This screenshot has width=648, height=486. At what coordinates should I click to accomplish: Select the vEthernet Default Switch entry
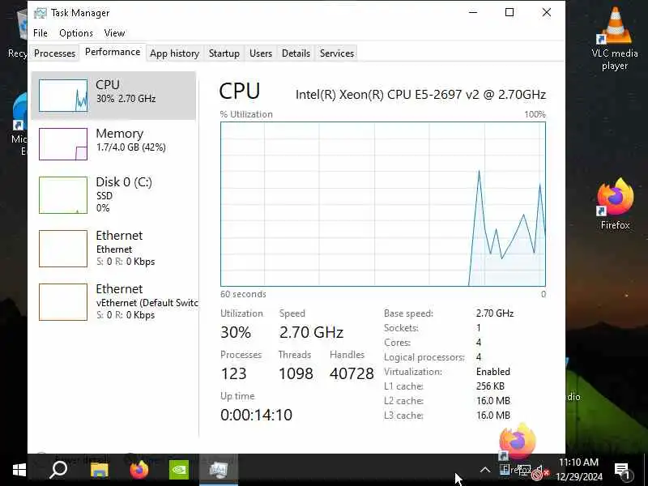113,301
